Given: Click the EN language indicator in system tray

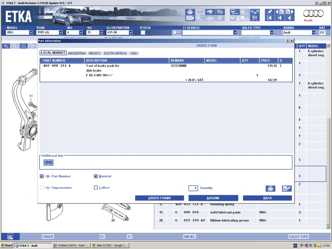Looking at the screenshot, I should pos(295,246).
